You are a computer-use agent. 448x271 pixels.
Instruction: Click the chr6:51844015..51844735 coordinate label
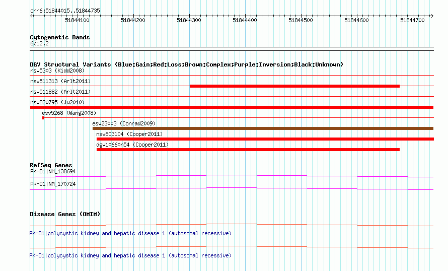65,11
